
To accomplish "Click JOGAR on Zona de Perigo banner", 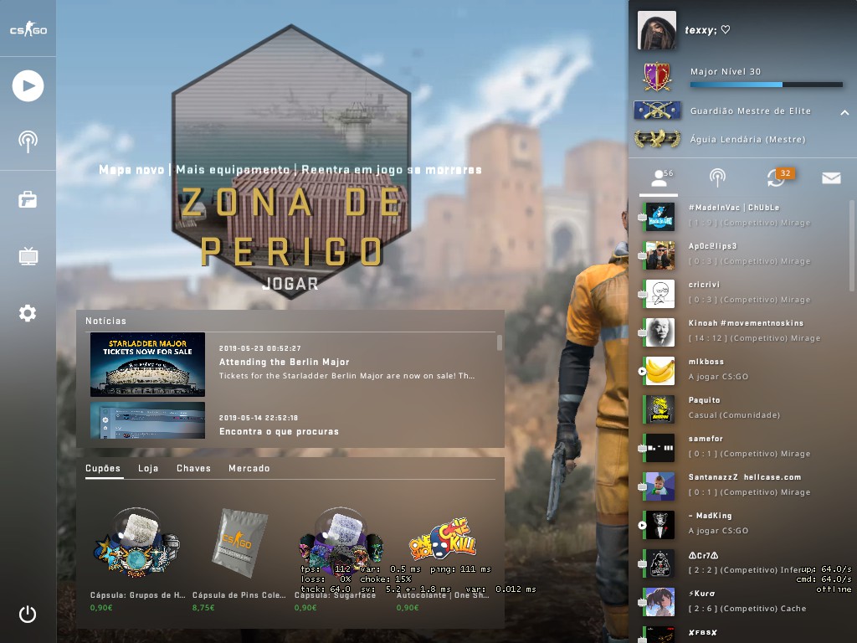I will click(290, 283).
